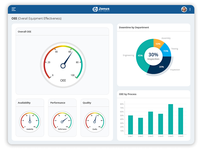Select the Line 6 bar
Screen dimensions: 202x149
[181, 121]
